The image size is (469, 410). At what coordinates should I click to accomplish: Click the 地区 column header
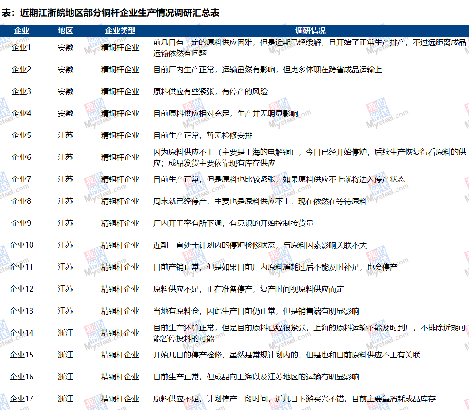(x=65, y=31)
